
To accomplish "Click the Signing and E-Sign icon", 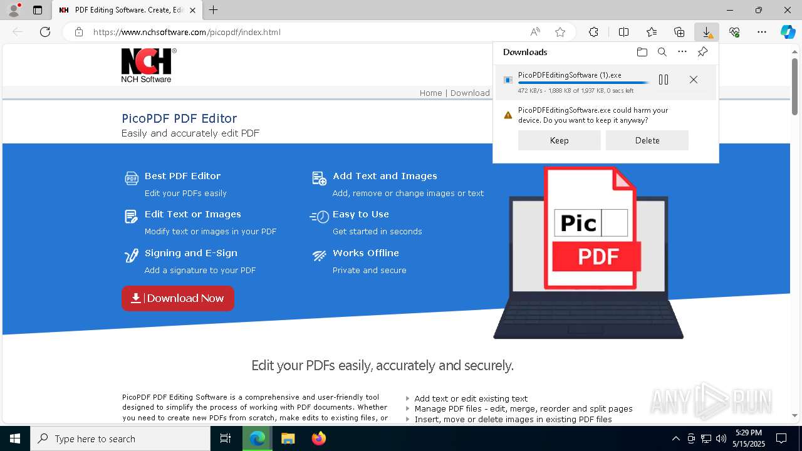I will (131, 256).
